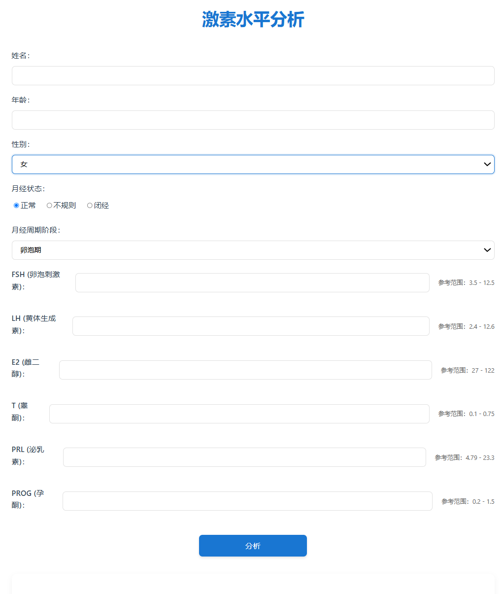Click the 姓名 name input field

pos(253,76)
